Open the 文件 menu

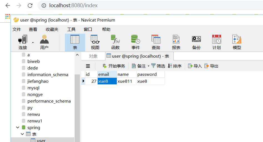coord(17,30)
